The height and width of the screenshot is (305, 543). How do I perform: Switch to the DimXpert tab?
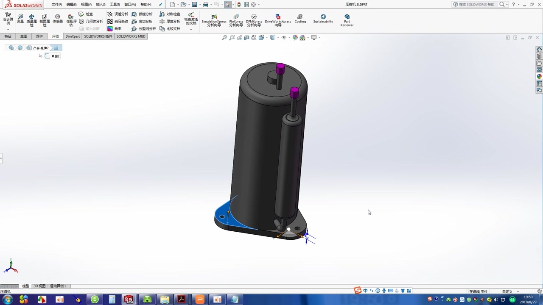tap(73, 36)
